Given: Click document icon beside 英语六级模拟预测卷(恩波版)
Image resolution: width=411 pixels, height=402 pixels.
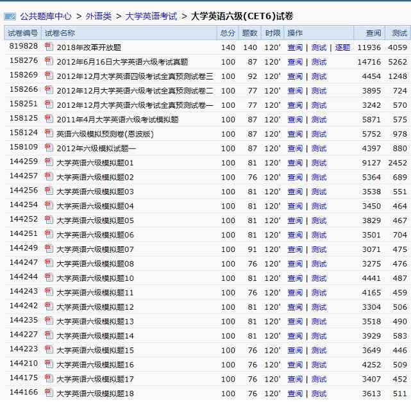Looking at the screenshot, I should point(49,133).
